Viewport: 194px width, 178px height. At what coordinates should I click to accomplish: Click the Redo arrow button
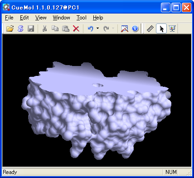point(106,28)
